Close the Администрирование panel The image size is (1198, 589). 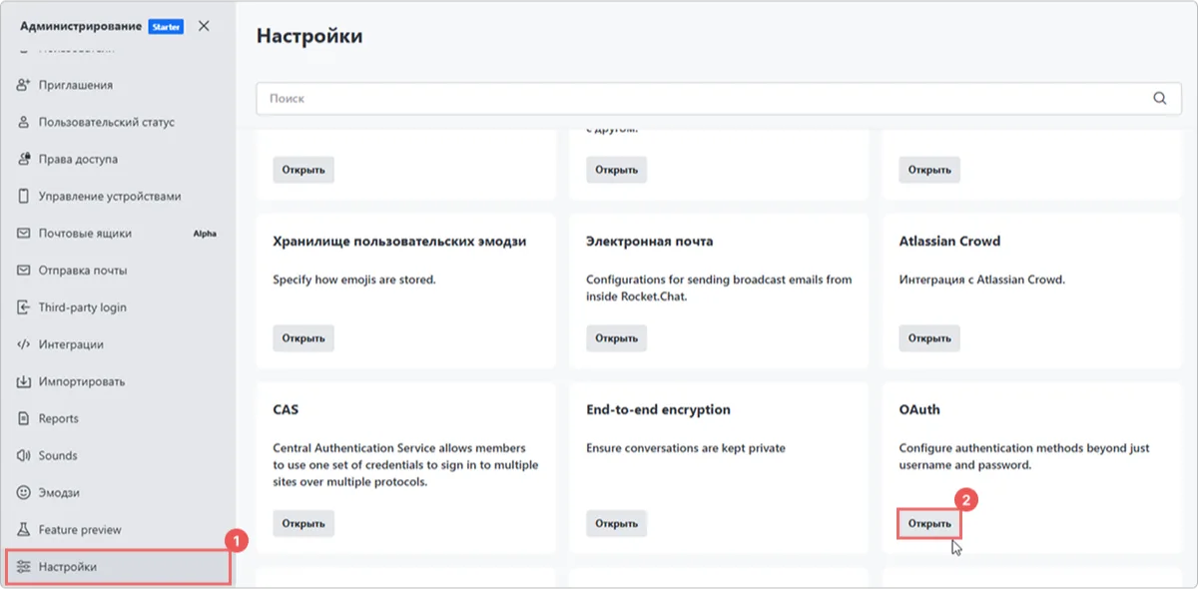[204, 26]
